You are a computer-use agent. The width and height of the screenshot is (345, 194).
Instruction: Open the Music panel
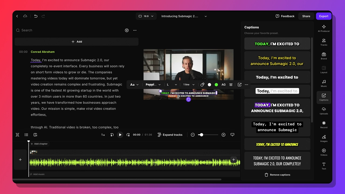324,83
